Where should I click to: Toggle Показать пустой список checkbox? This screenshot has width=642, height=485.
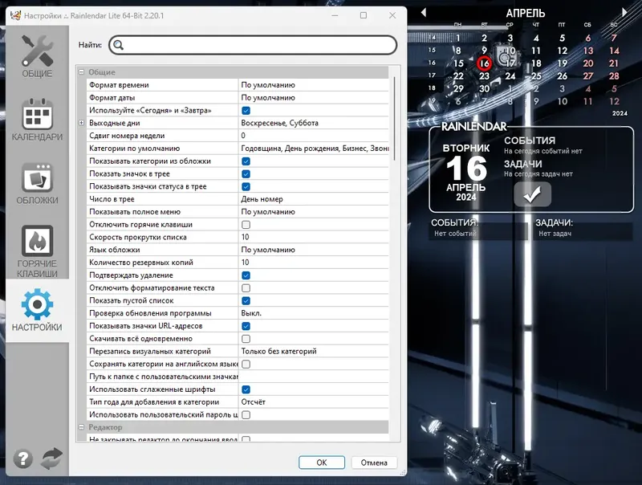246,301
